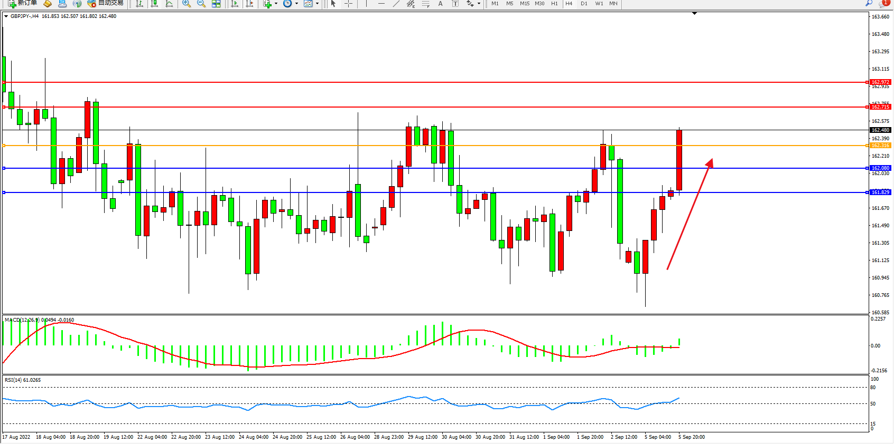Select the cursor arrow tool

click(333, 3)
